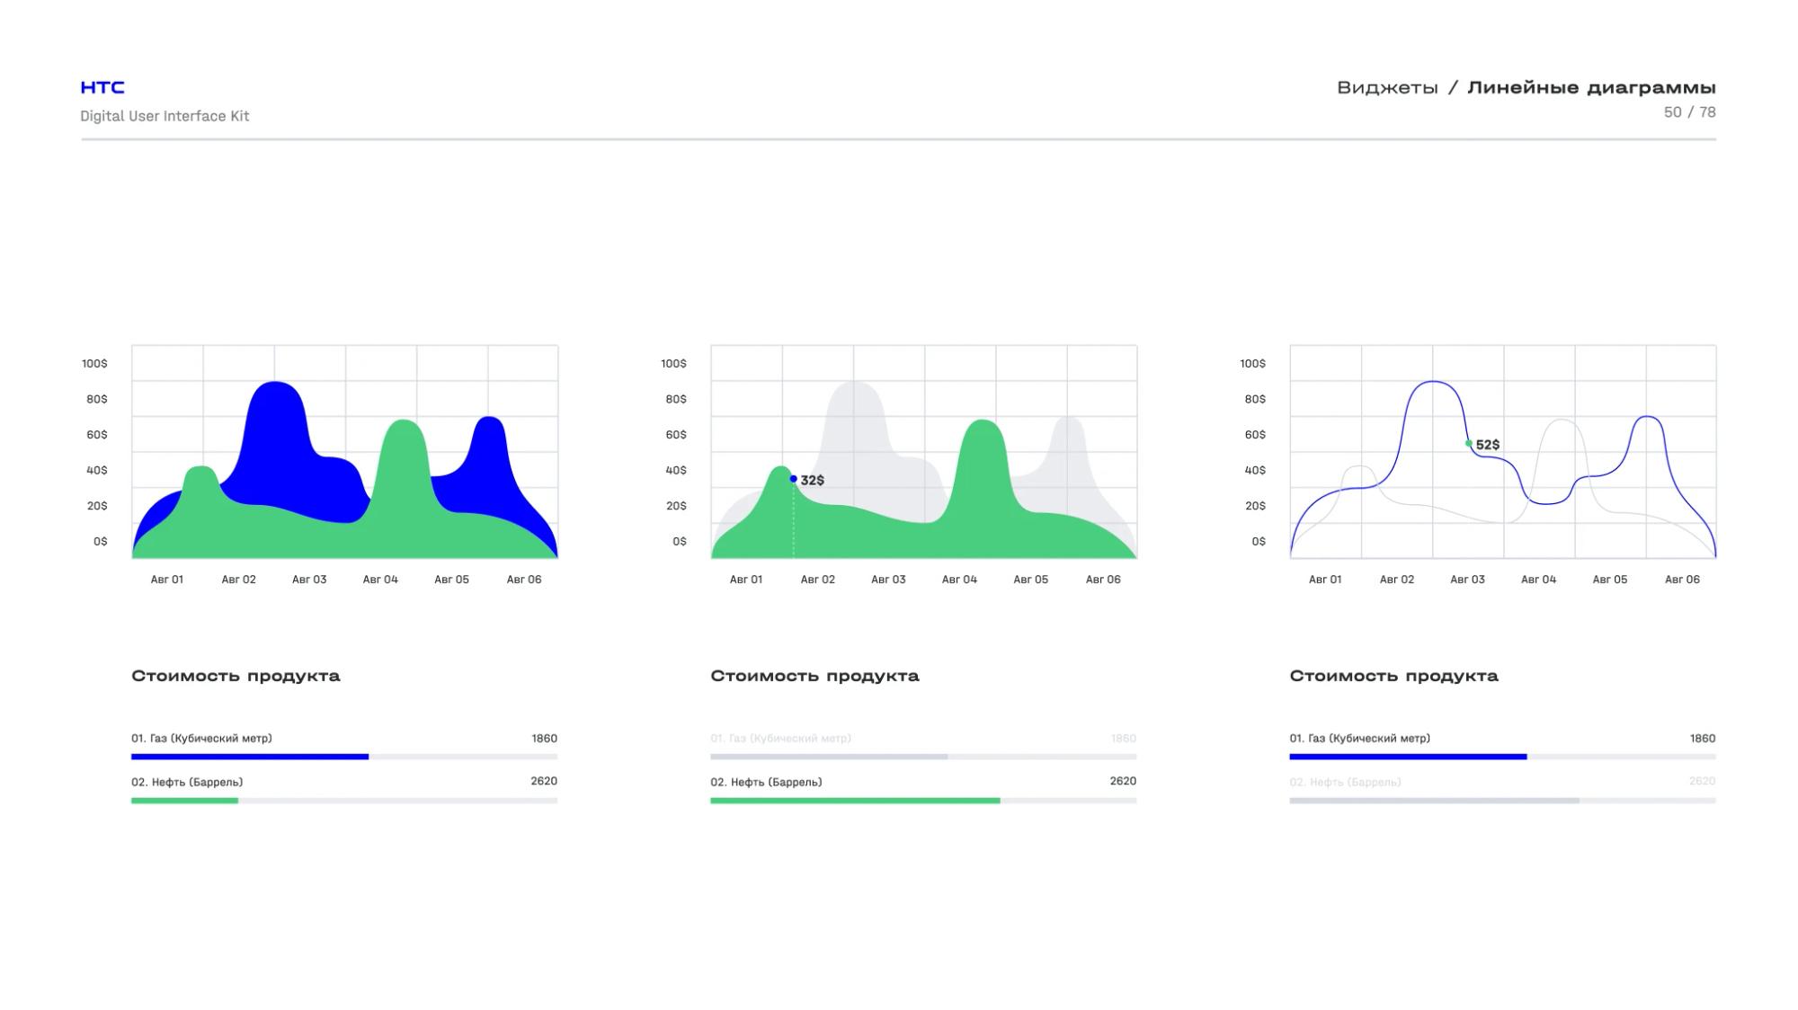
Task: Click the 'Авг 04' label on the middle chart
Action: click(959, 580)
